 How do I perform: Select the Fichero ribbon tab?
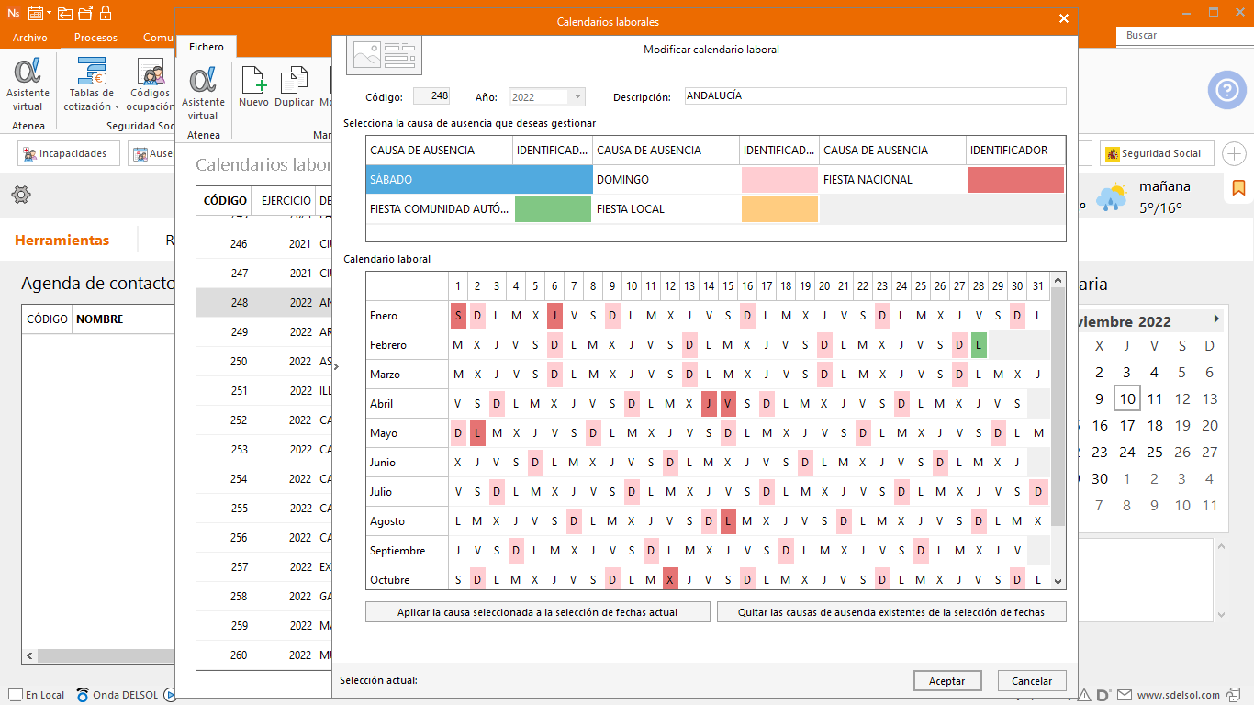tap(207, 47)
